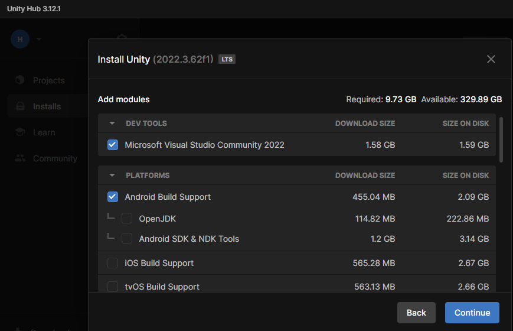Click the 2.67 GB size on disk value

click(x=473, y=263)
